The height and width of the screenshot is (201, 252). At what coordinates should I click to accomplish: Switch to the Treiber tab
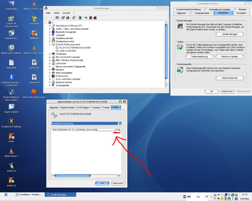106,108
